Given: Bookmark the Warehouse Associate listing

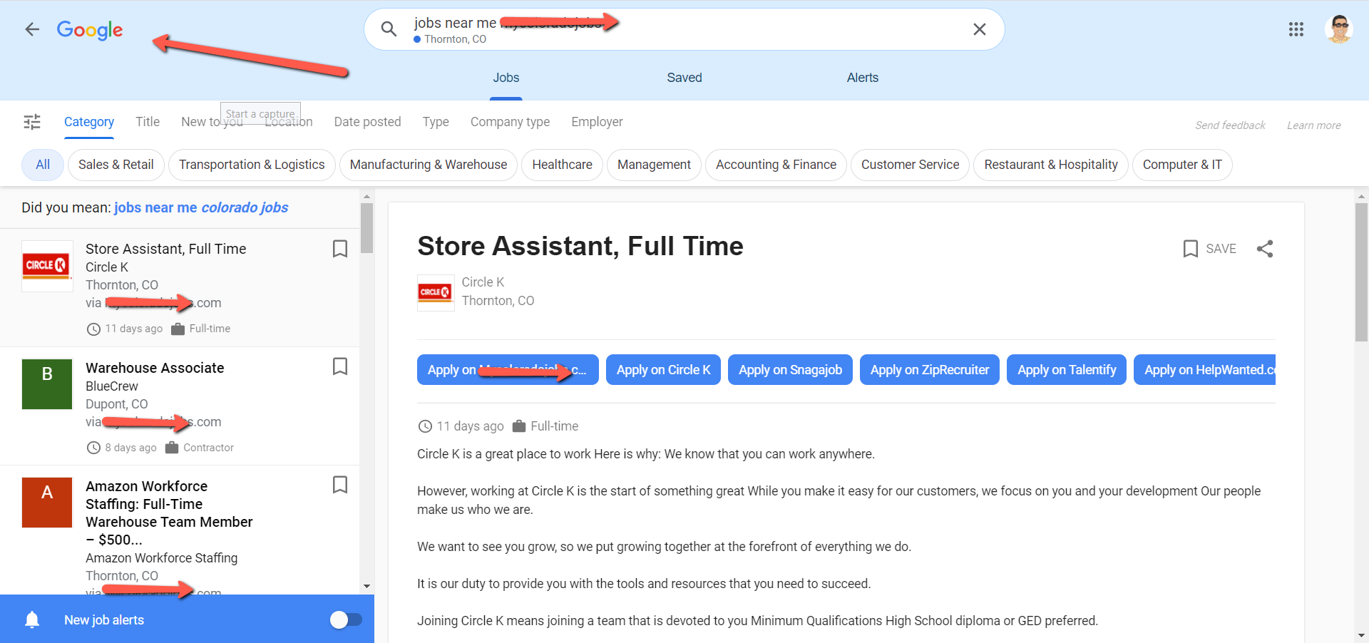Looking at the screenshot, I should (x=340, y=366).
